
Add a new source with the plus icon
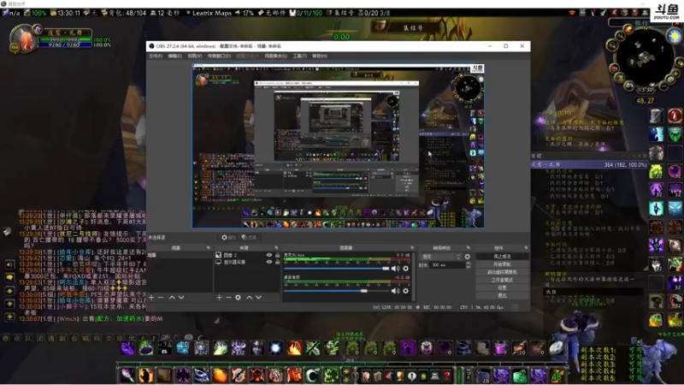click(x=219, y=297)
